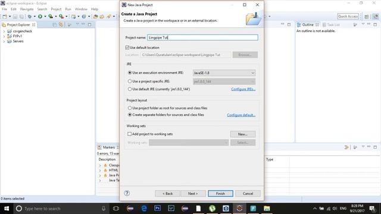Screen dimensions: 381x214
Task: Click the help question mark icon in dialog
Action: click(x=127, y=193)
